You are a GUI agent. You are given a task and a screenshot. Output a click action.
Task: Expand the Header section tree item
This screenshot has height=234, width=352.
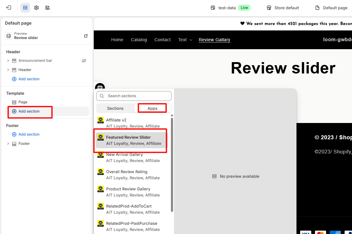[x=8, y=70]
